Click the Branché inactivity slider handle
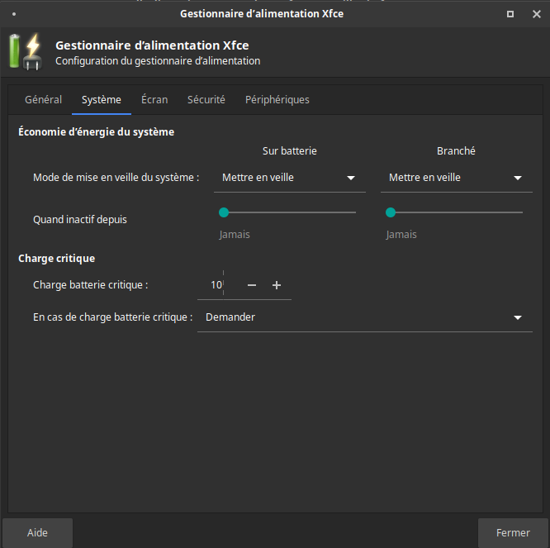550x548 pixels. coord(391,212)
